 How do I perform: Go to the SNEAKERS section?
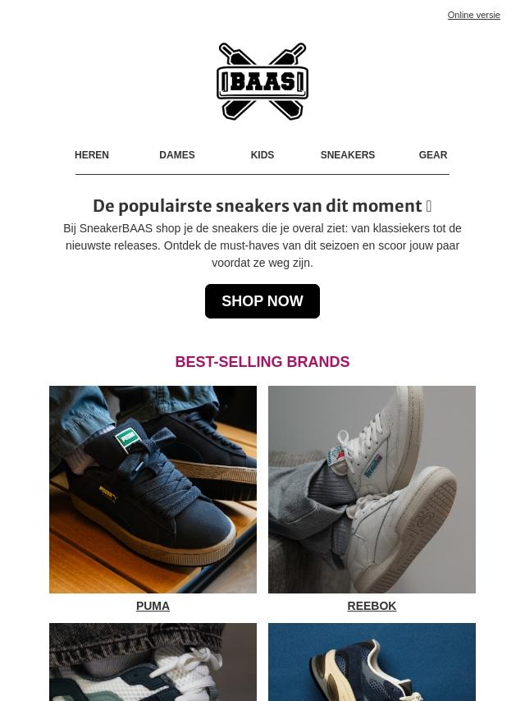tap(348, 154)
